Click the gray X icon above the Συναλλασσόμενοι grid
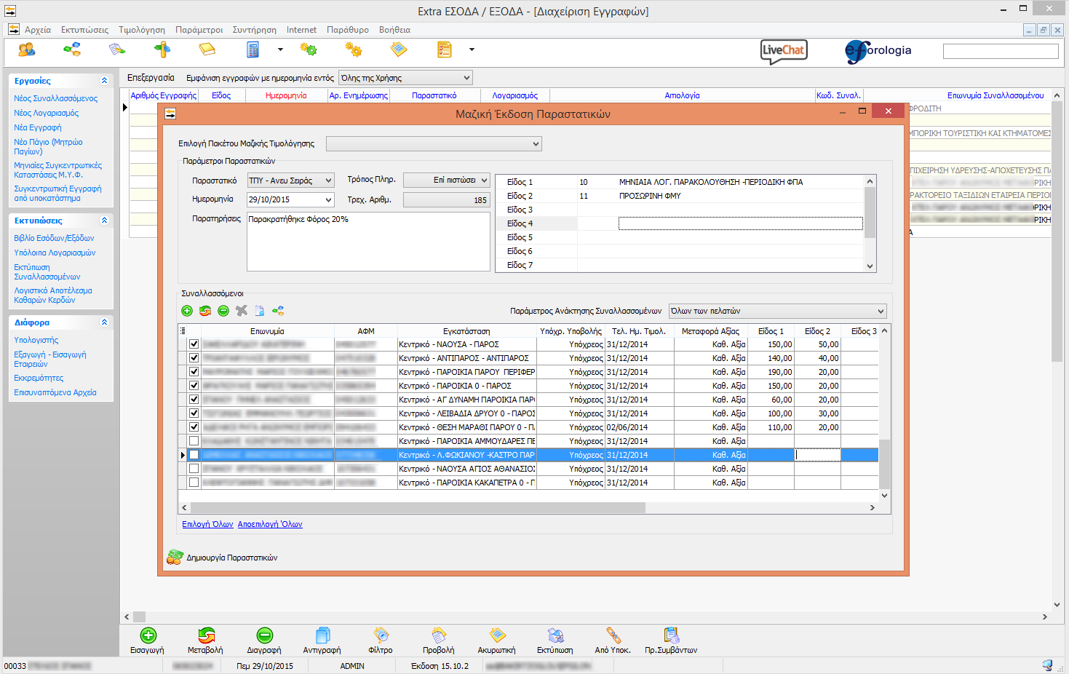Screen dimensions: 1069x674 (242, 311)
